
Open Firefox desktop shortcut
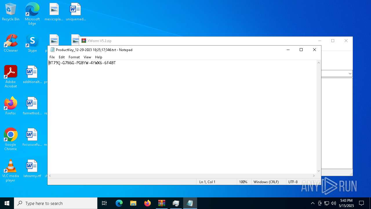click(x=11, y=106)
